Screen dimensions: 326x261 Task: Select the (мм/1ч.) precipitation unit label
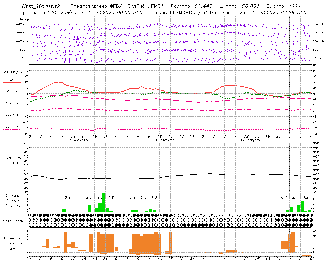click(x=13, y=205)
